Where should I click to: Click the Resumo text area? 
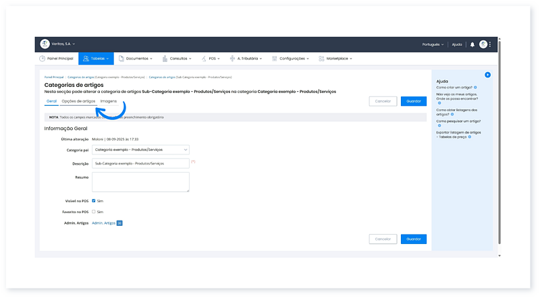(140, 182)
